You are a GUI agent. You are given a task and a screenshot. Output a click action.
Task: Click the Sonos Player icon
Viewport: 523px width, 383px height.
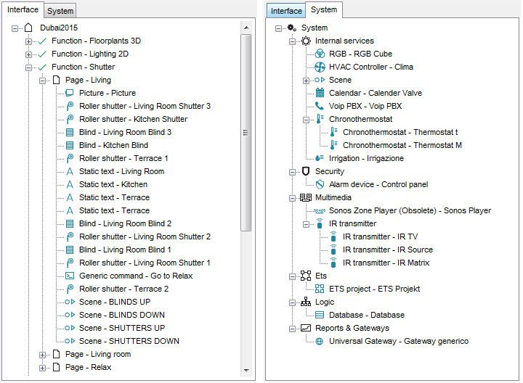pyautogui.click(x=320, y=211)
